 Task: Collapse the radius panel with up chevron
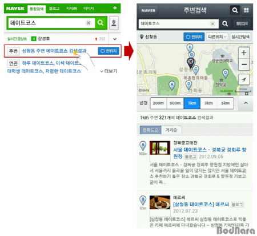pyautogui.click(x=246, y=103)
